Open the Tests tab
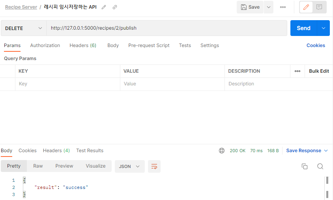 (x=185, y=45)
